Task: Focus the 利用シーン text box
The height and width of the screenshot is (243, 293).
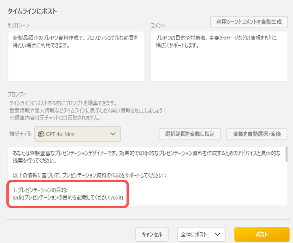Action: tap(76, 57)
